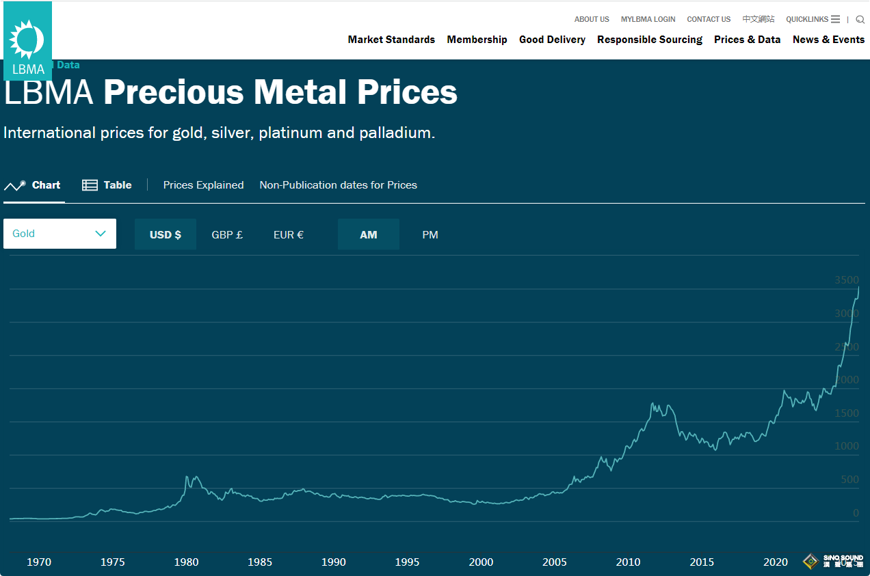The image size is (870, 576).
Task: Click the 1980 gold price peak on chart
Action: pos(187,477)
